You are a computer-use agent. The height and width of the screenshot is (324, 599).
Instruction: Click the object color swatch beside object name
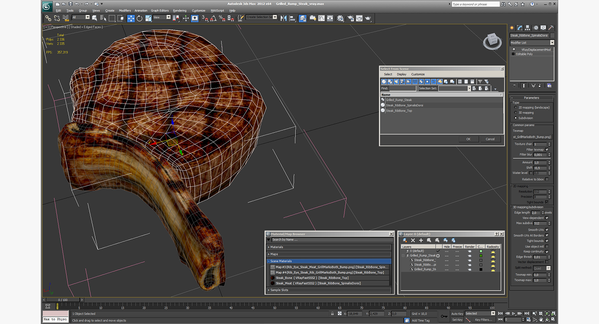click(552, 36)
